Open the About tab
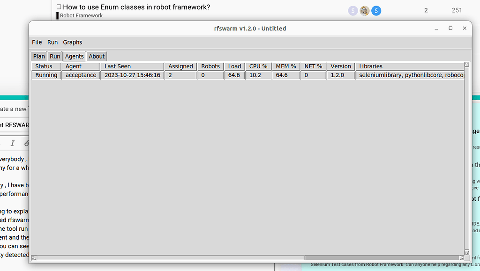 [x=97, y=56]
